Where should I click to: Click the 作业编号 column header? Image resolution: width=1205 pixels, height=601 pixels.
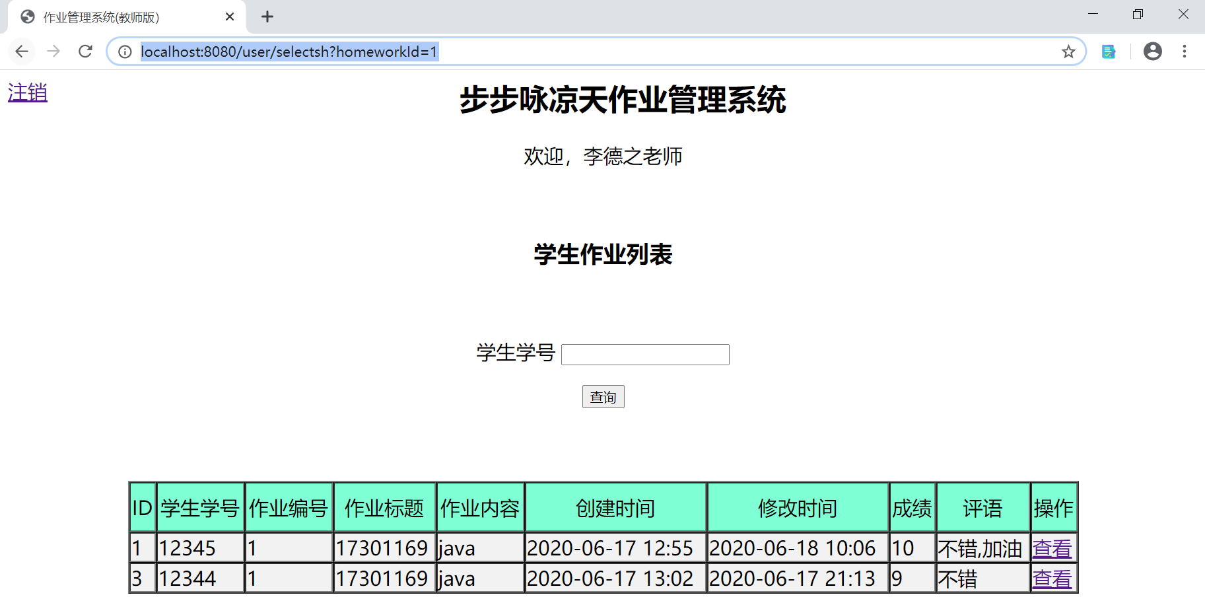(x=289, y=508)
